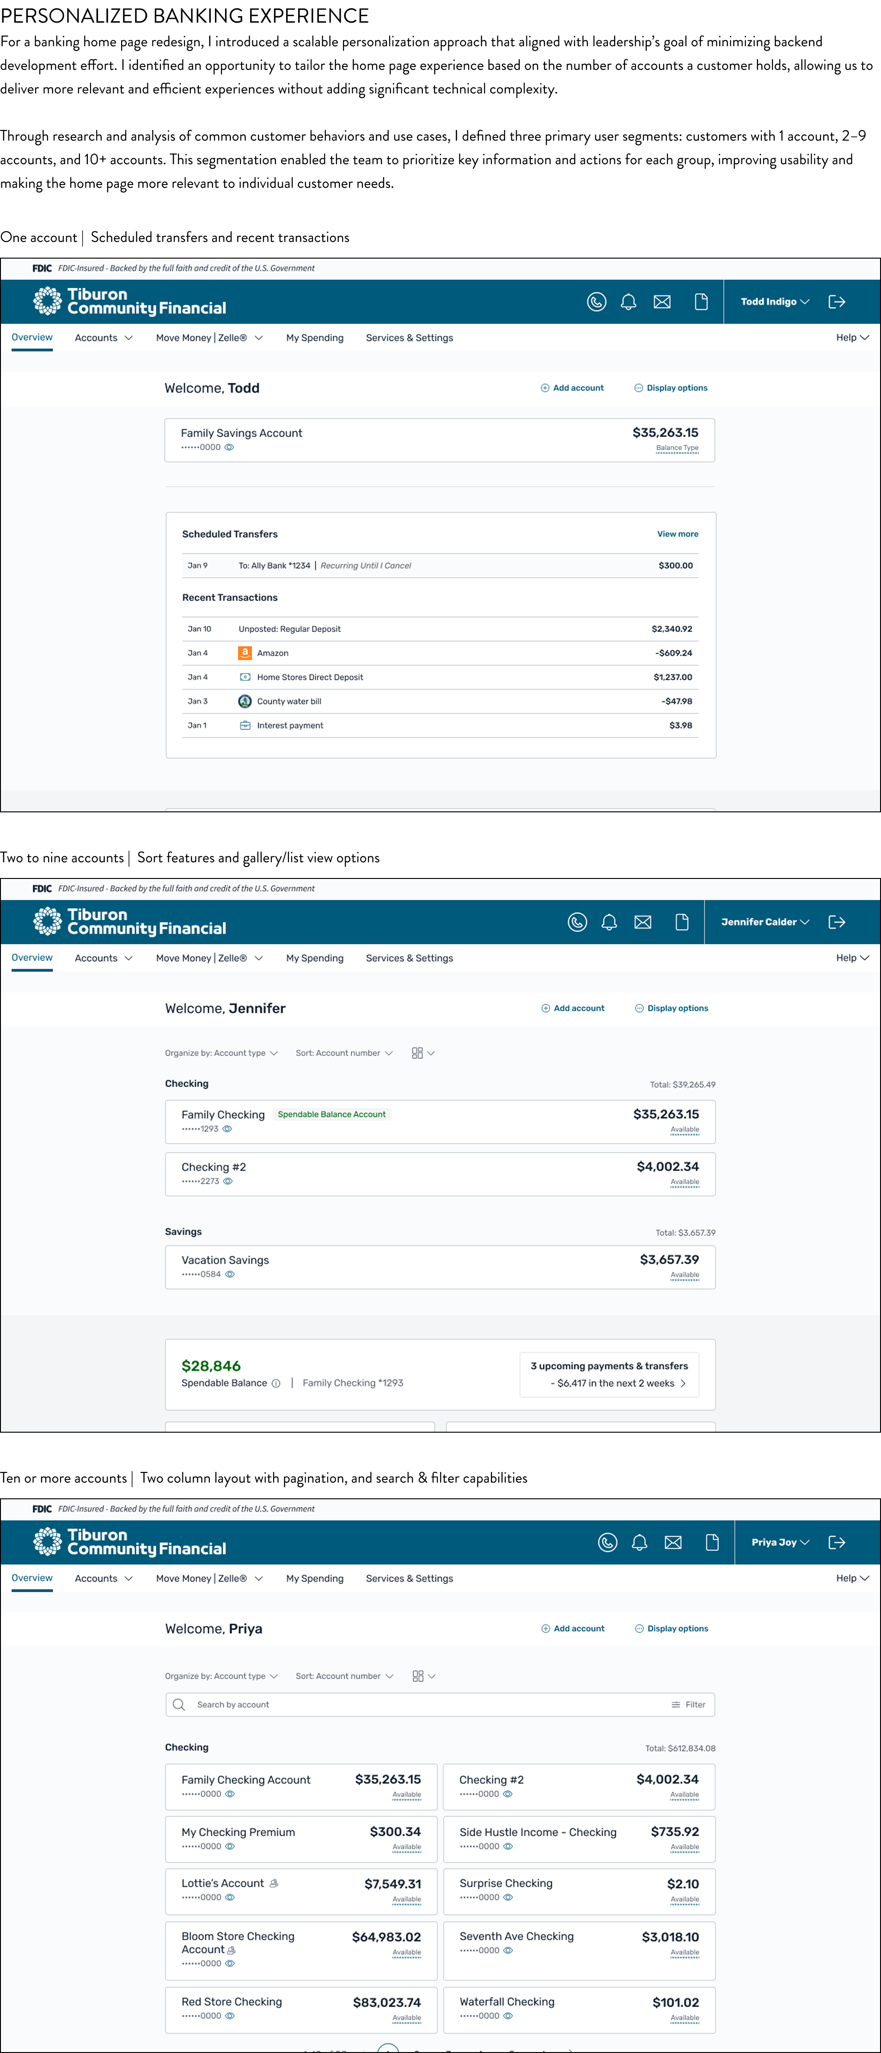
Task: Click the logout icon beside Todd Indigo
Action: coord(836,302)
